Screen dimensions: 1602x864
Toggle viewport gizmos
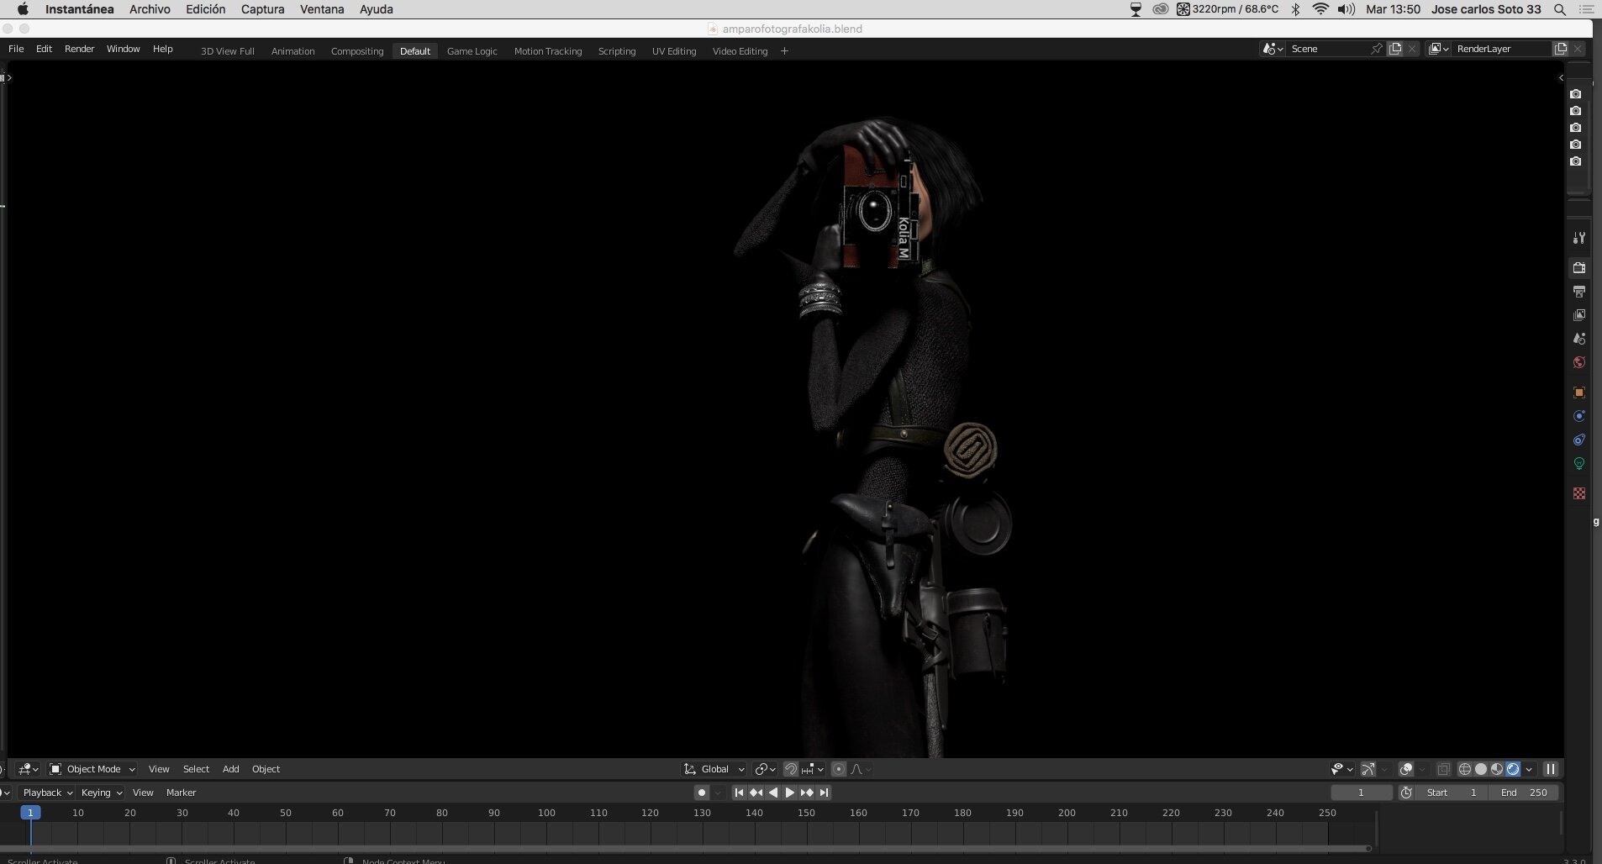(x=1368, y=769)
